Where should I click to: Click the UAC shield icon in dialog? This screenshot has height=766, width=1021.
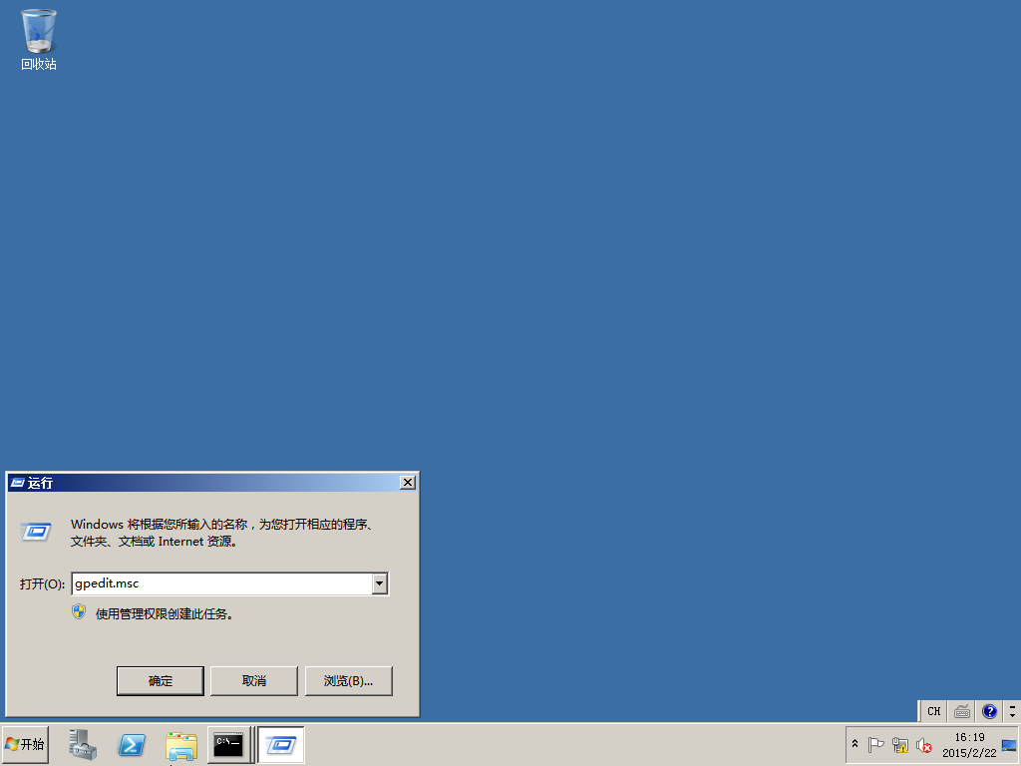point(79,612)
